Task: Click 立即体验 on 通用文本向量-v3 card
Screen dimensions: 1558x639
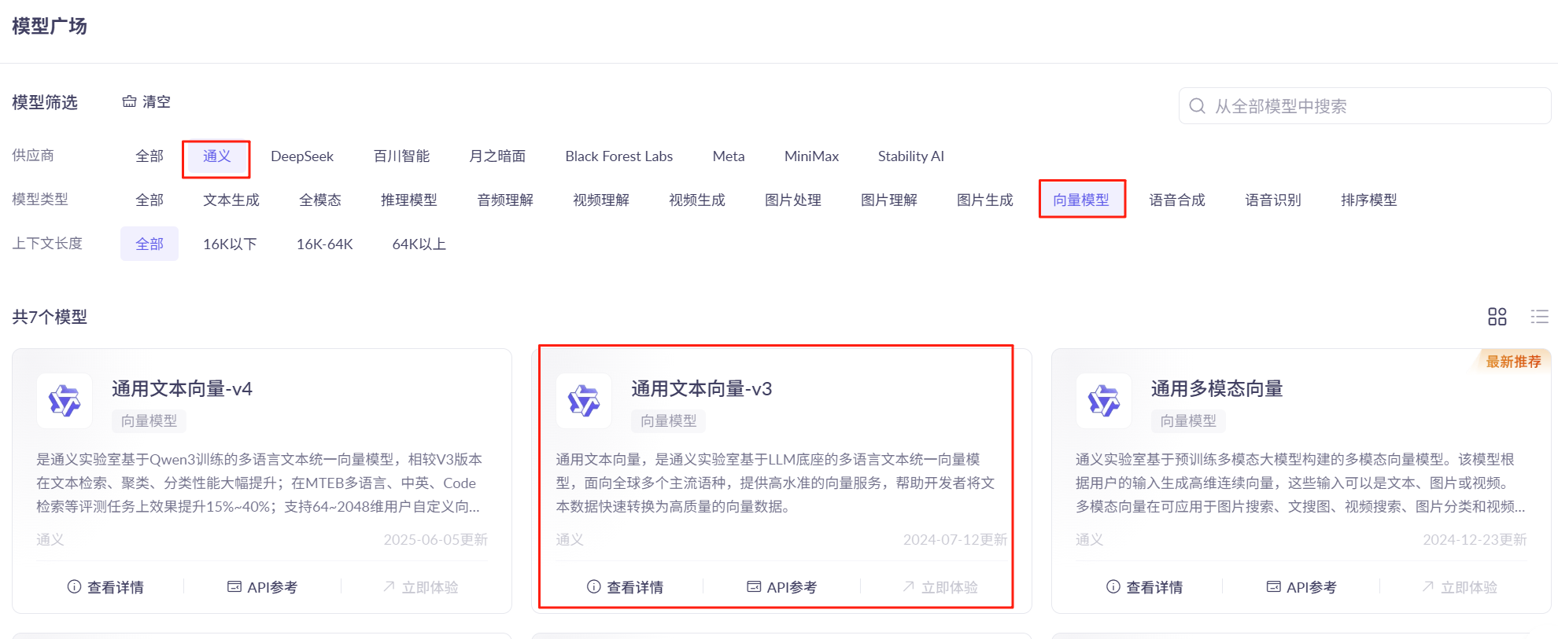Action: pyautogui.click(x=940, y=587)
